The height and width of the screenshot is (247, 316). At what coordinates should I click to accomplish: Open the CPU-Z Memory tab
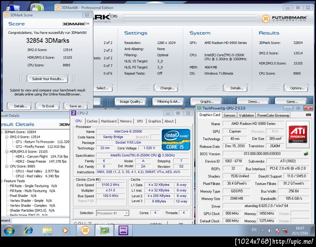(126, 121)
